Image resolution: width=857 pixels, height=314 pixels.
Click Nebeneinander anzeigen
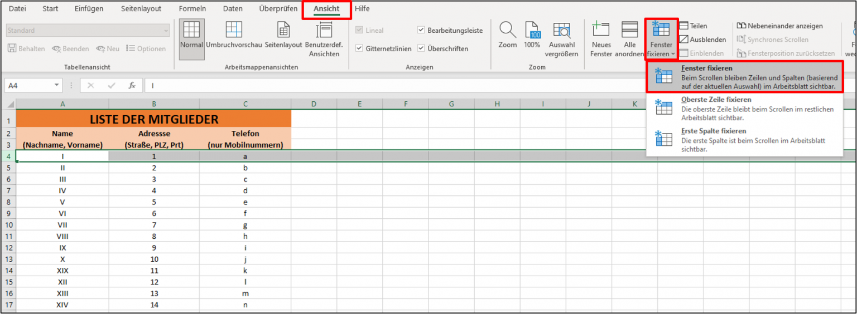pos(779,26)
